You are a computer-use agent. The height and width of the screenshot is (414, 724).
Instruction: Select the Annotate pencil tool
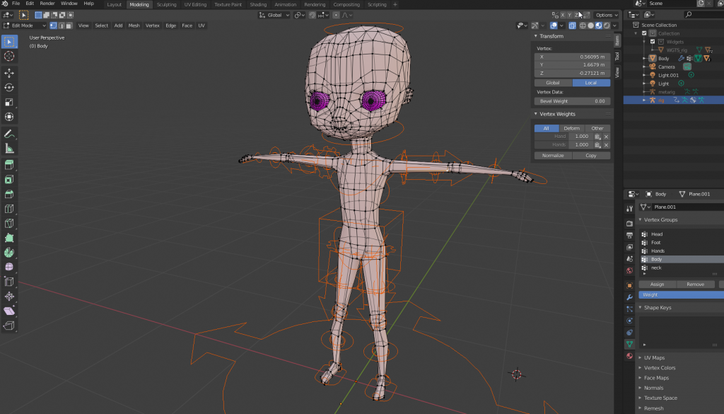(x=9, y=134)
